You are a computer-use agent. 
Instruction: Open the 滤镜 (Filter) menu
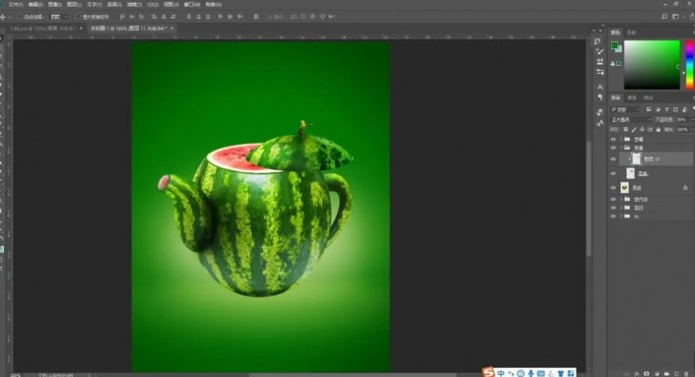[x=134, y=4]
